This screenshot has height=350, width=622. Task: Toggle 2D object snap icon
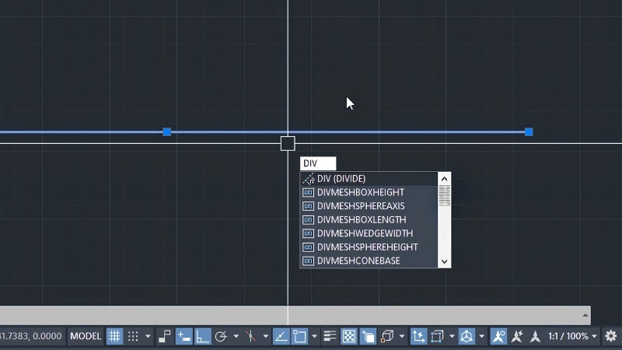coord(300,337)
